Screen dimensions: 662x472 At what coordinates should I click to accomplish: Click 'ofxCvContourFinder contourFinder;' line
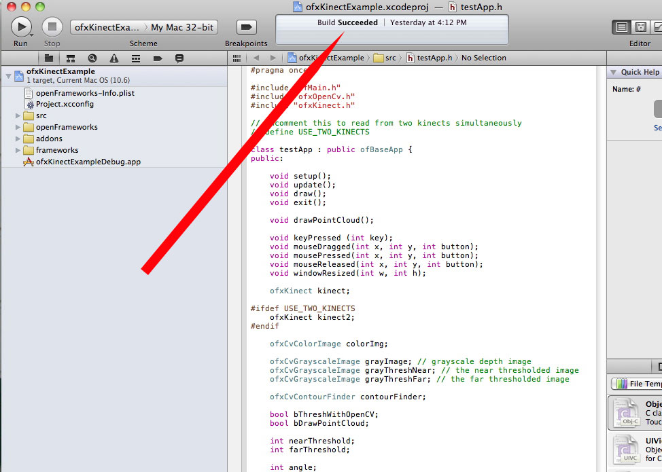coord(348,397)
